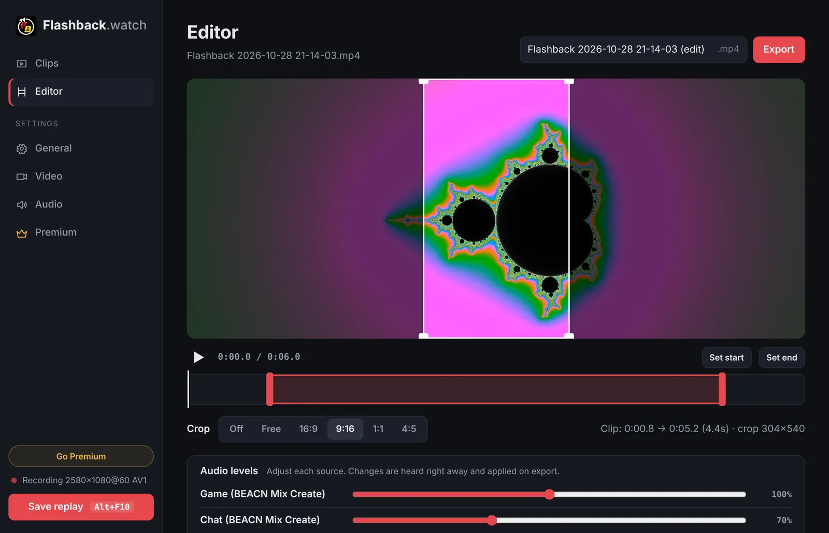Viewport: 829px width, 533px height.
Task: Click the trim end handle on timeline
Action: point(722,389)
